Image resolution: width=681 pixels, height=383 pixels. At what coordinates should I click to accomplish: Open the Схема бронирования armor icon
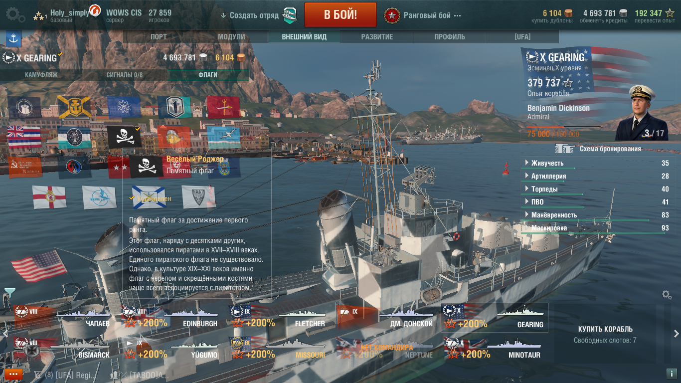coord(565,149)
